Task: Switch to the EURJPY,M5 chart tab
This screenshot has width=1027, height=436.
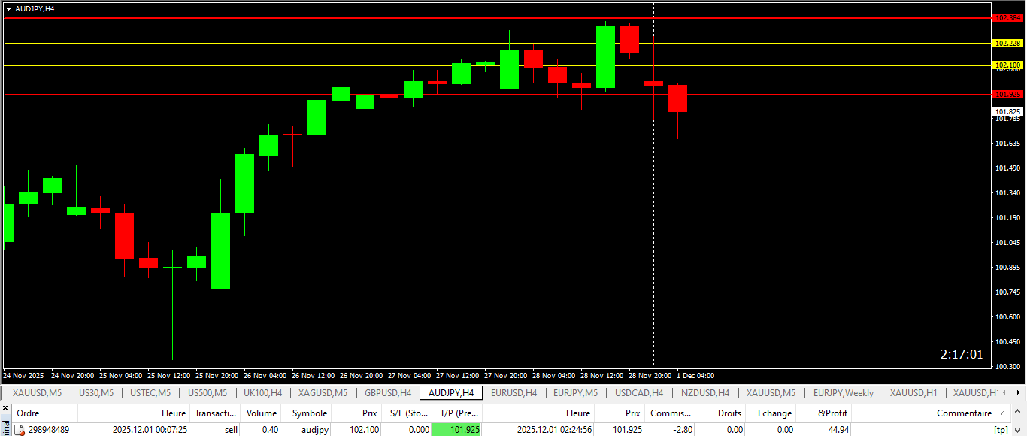Action: (576, 393)
